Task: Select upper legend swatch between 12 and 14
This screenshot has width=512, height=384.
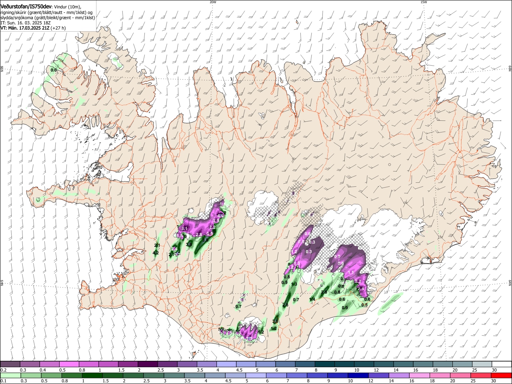Action: [x=383, y=364]
